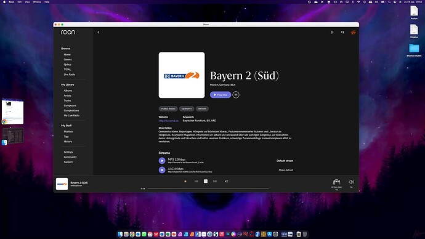Open Finder in the Dock
This screenshot has height=239, width=425.
pyautogui.click(x=120, y=234)
